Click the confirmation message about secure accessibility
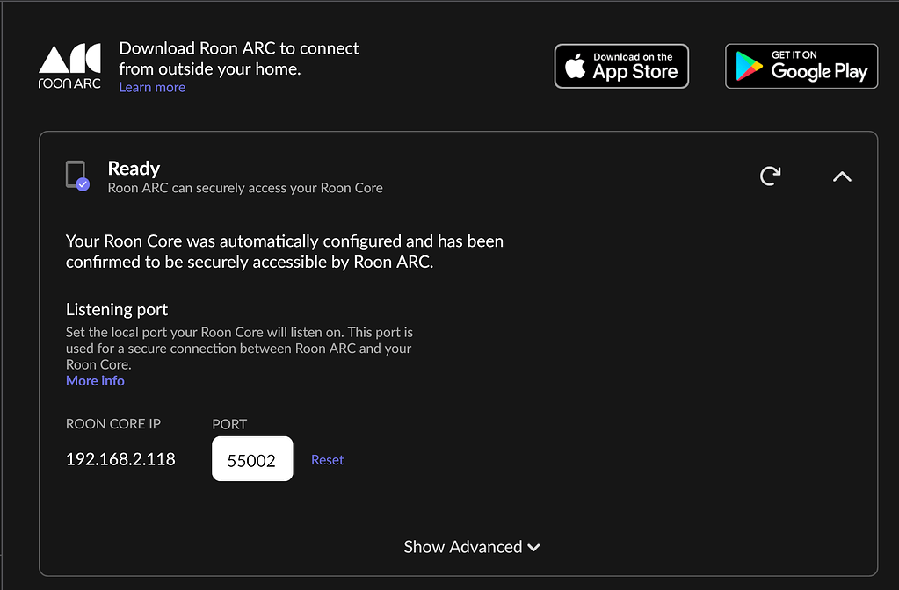Image resolution: width=899 pixels, height=590 pixels. [x=283, y=251]
